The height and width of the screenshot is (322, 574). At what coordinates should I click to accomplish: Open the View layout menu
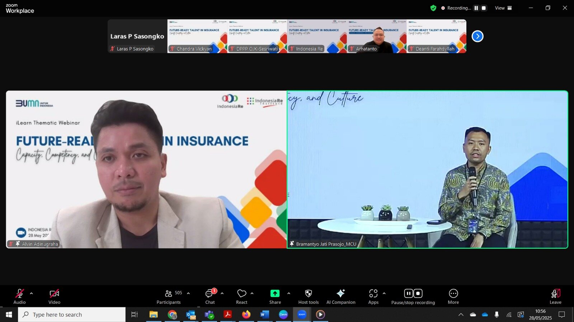pos(503,8)
